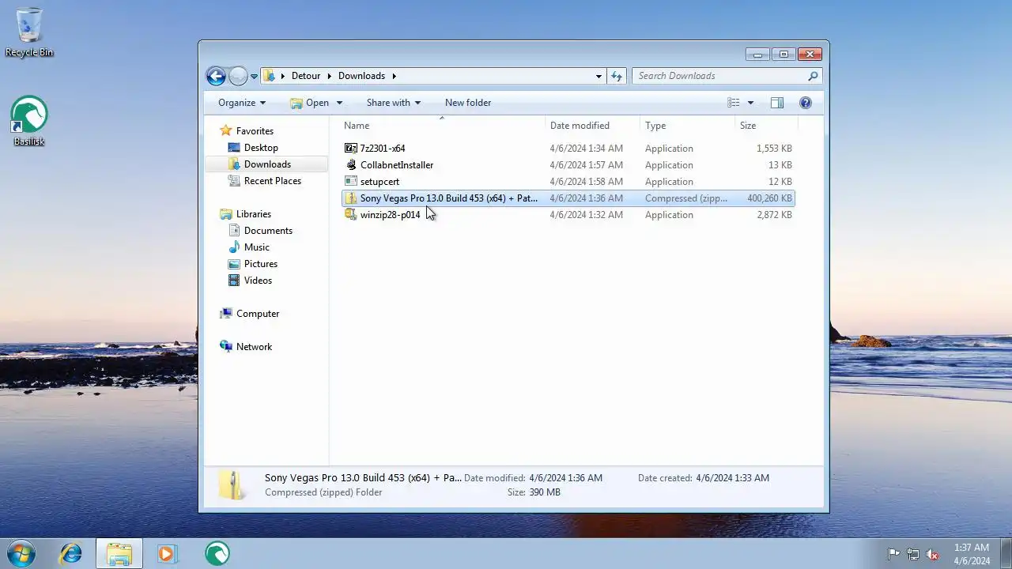
Task: Select the 7z2301-x64 file
Action: pos(568,149)
